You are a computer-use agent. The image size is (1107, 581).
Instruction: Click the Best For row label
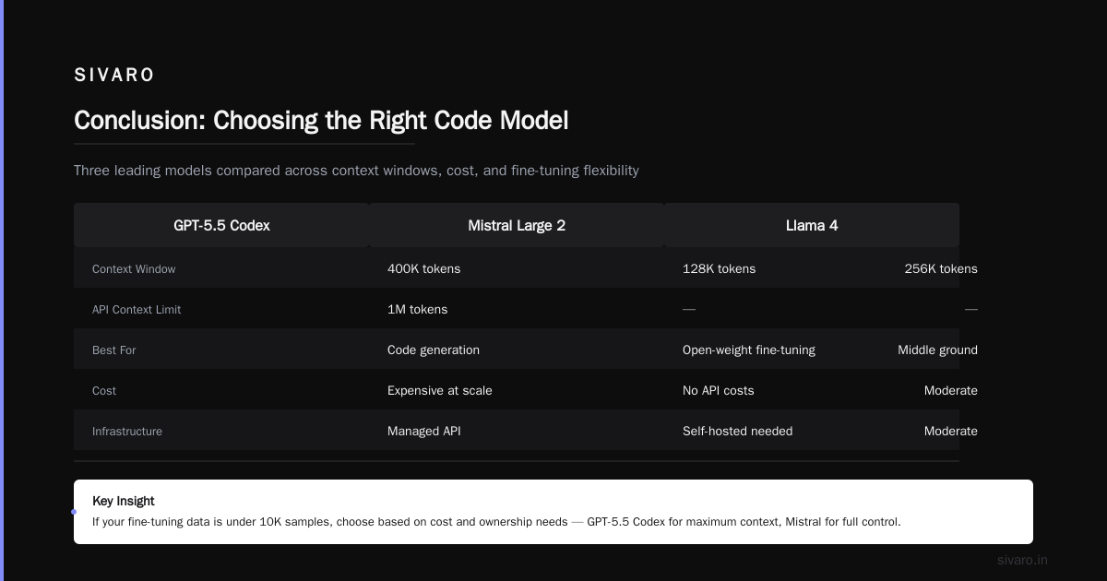click(114, 350)
